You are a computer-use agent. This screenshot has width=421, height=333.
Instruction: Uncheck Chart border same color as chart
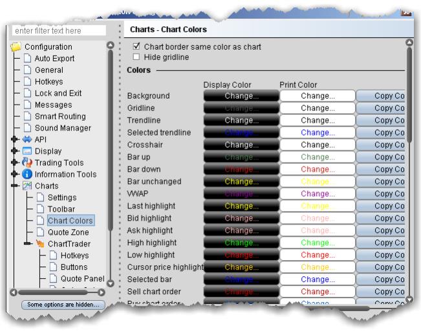point(136,47)
